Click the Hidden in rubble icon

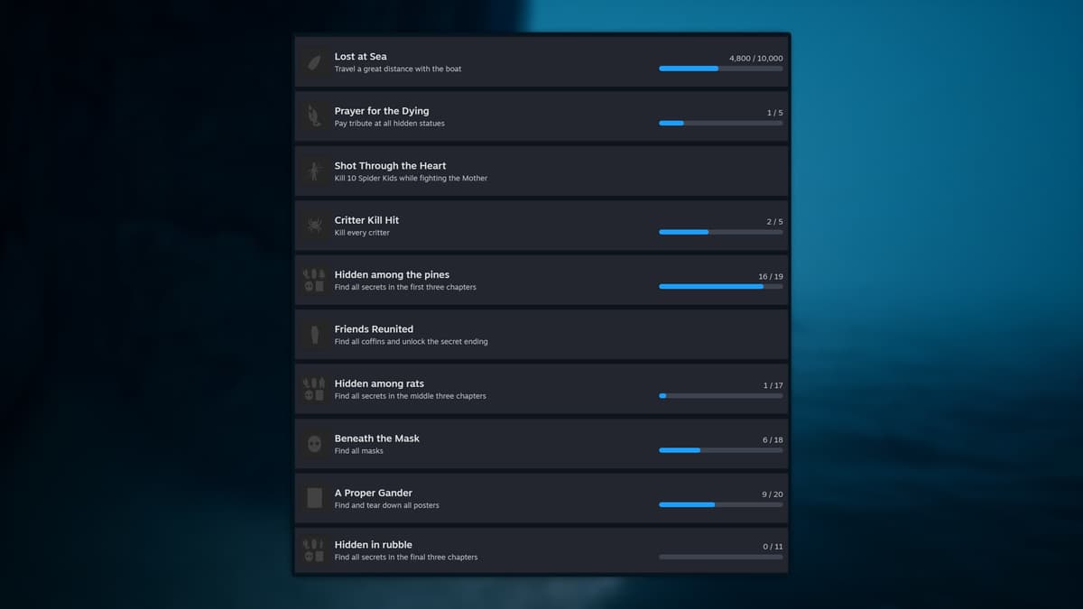click(x=314, y=550)
